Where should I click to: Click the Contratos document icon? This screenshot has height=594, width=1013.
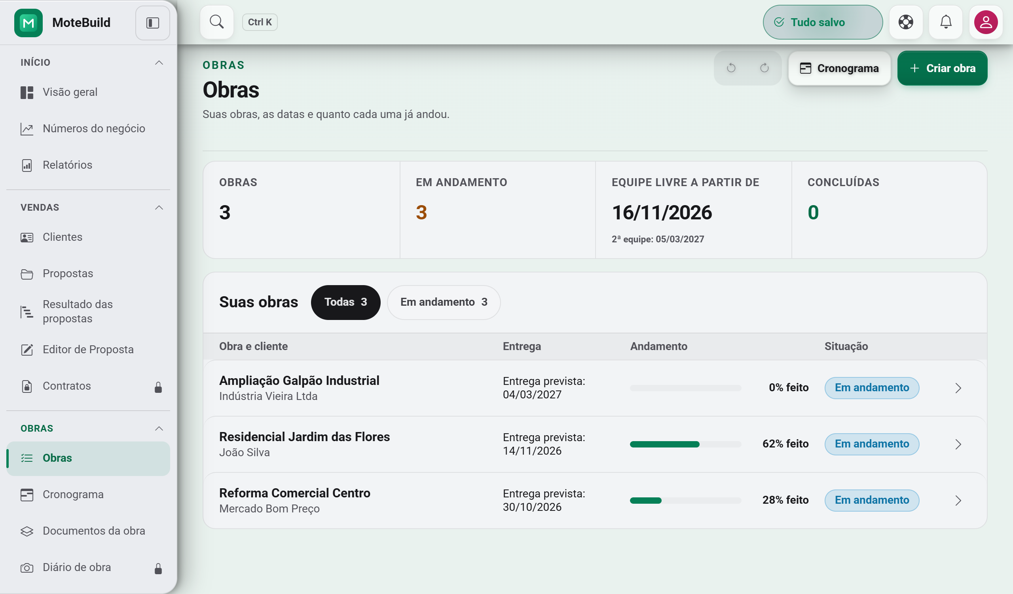point(27,386)
